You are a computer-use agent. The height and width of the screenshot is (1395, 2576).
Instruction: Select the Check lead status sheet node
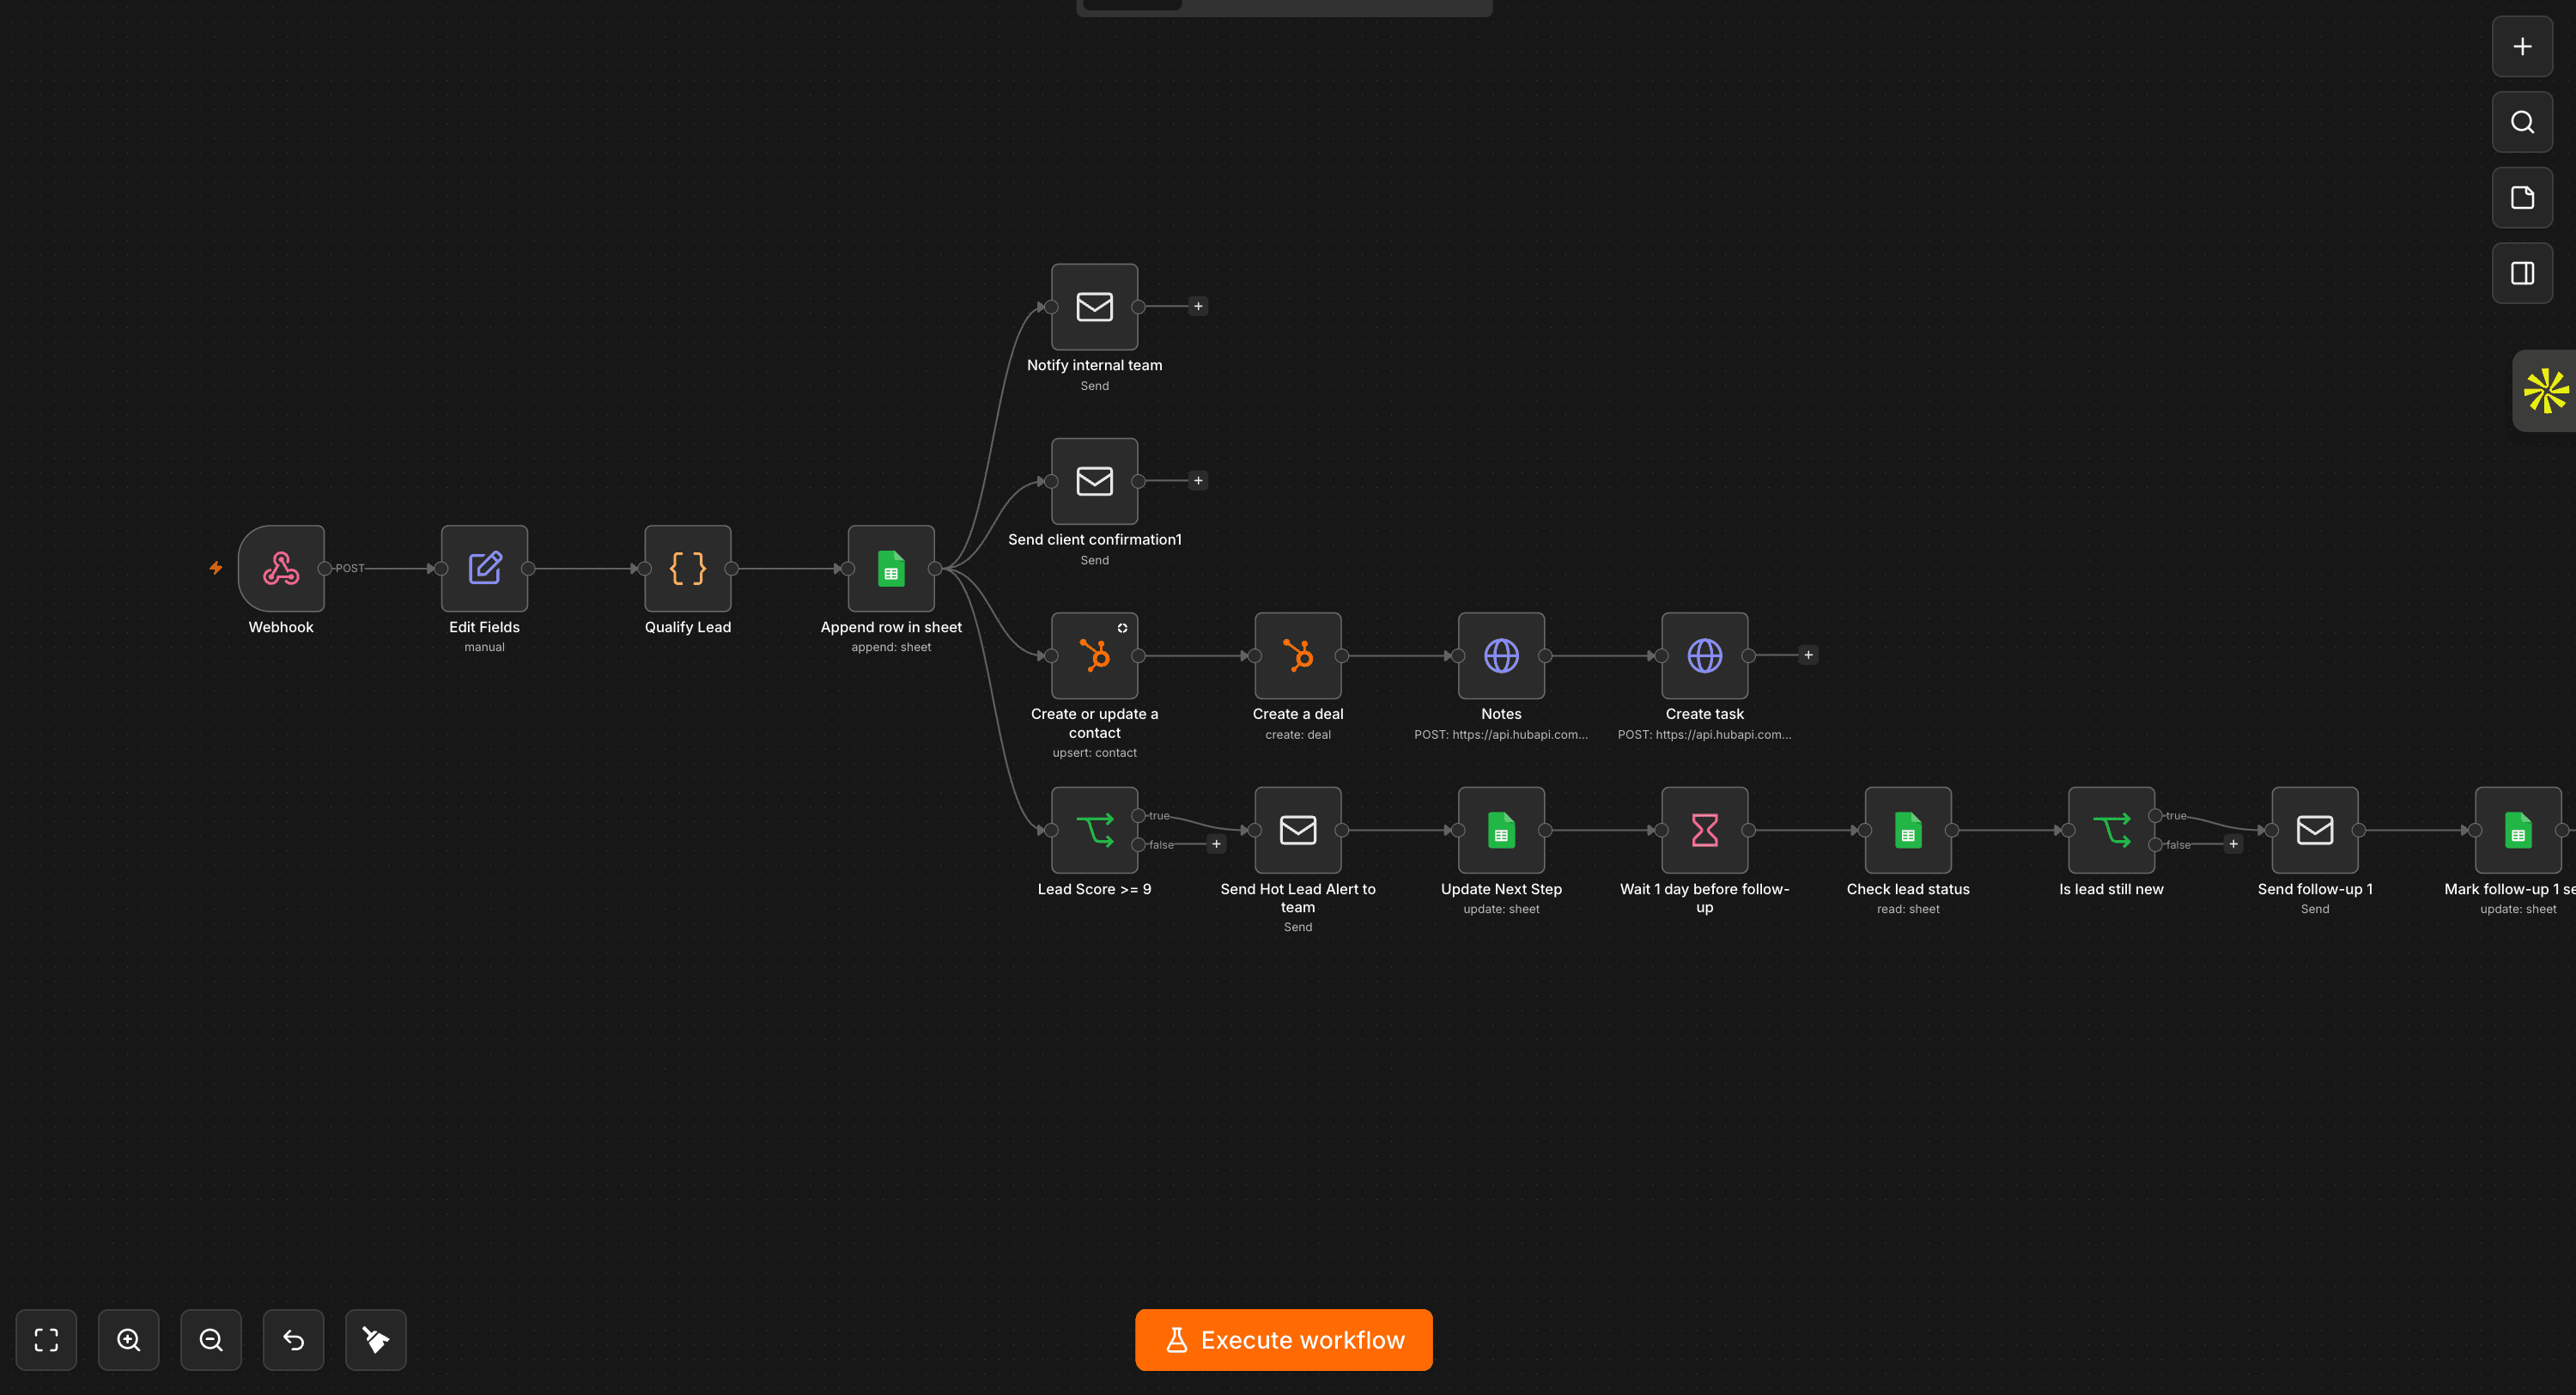point(1908,830)
